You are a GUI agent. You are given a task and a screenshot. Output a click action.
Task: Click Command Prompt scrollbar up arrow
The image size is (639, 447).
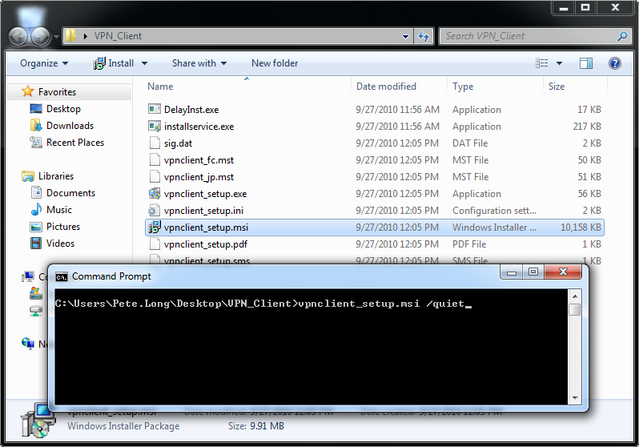(575, 296)
